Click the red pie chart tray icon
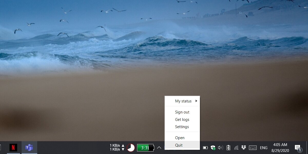The width and height of the screenshot is (308, 154). tap(131, 148)
